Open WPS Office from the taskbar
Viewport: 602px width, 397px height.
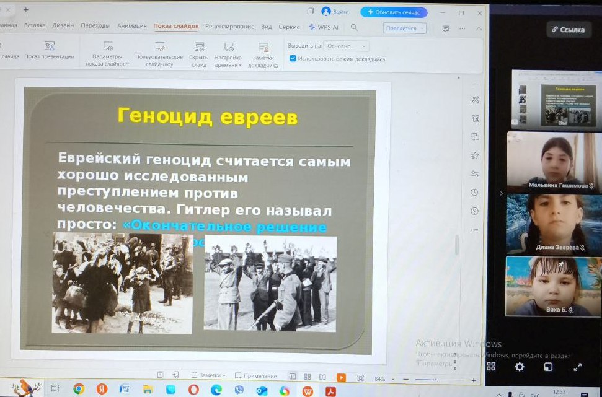(x=307, y=391)
